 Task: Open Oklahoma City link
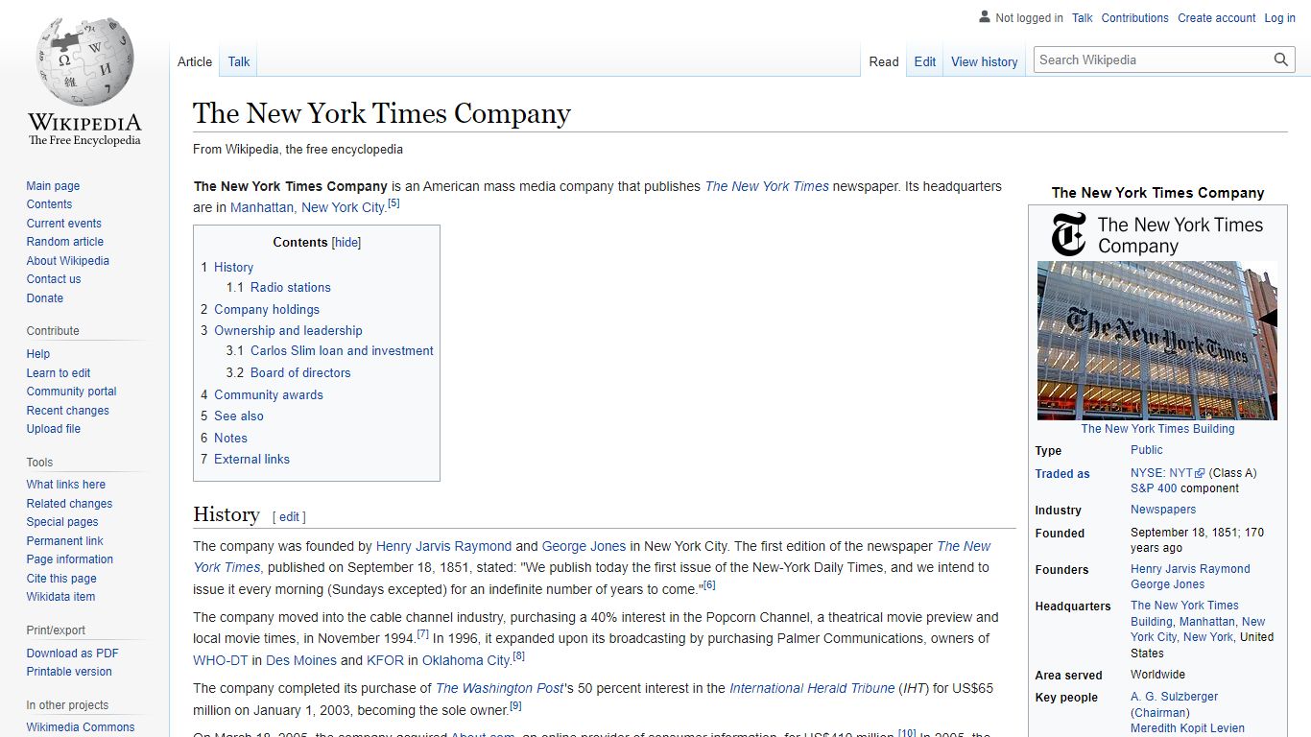(x=466, y=660)
